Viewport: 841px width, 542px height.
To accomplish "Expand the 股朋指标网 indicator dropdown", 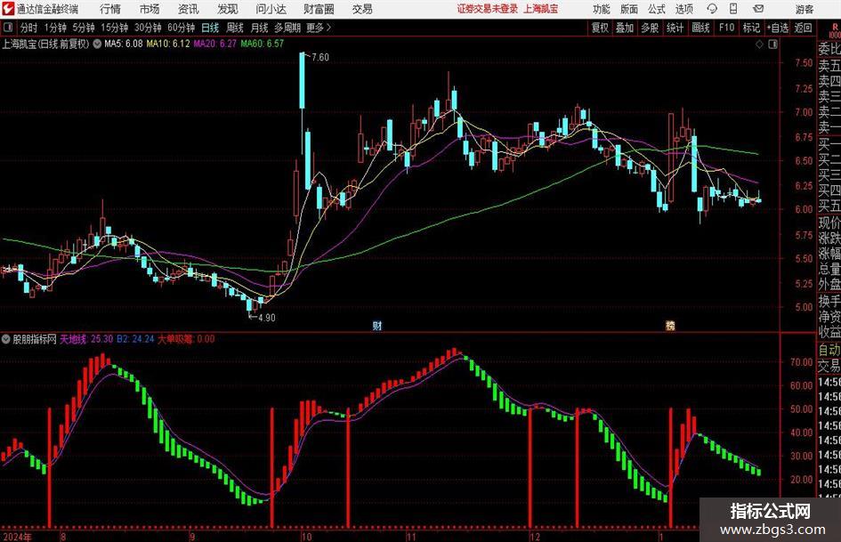I will (x=6, y=339).
